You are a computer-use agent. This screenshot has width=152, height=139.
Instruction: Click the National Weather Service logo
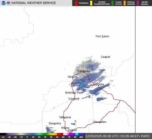point(8,3)
